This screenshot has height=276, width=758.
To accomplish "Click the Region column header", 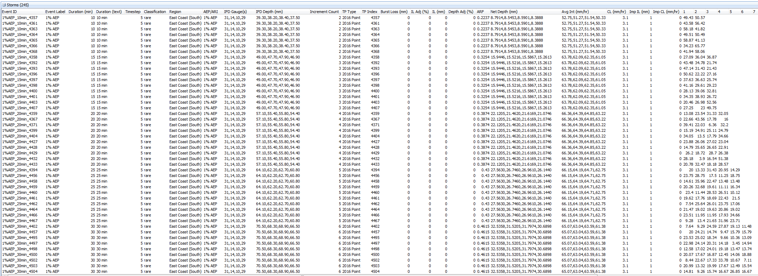I will 175,12.
